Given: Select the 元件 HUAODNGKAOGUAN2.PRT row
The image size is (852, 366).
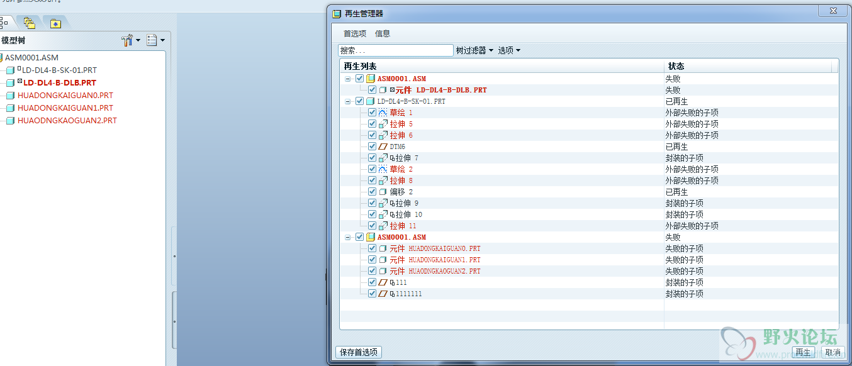Looking at the screenshot, I should click(589, 271).
